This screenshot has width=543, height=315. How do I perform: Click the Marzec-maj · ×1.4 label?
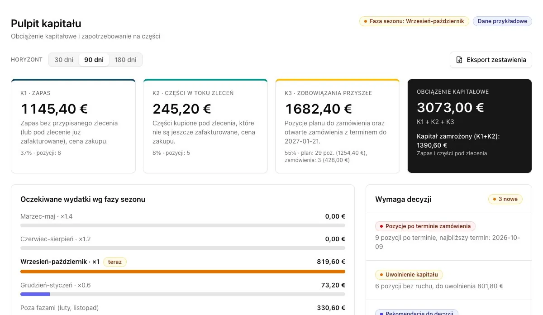click(x=47, y=216)
